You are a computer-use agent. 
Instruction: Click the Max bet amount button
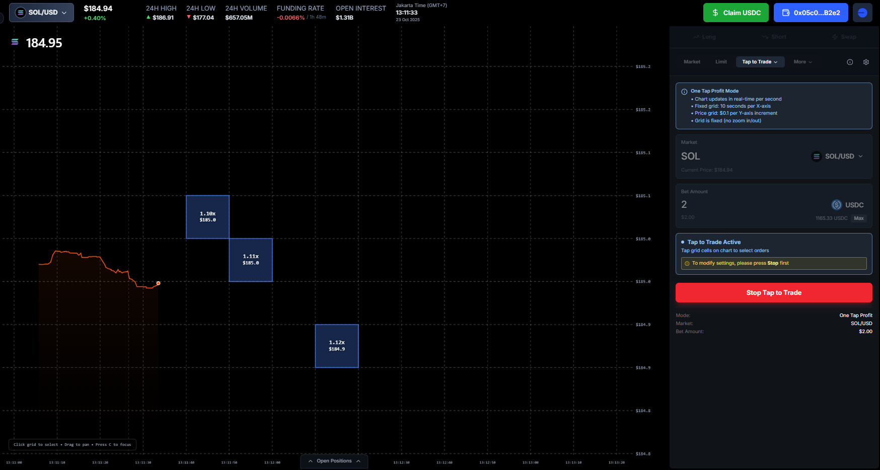pyautogui.click(x=858, y=218)
